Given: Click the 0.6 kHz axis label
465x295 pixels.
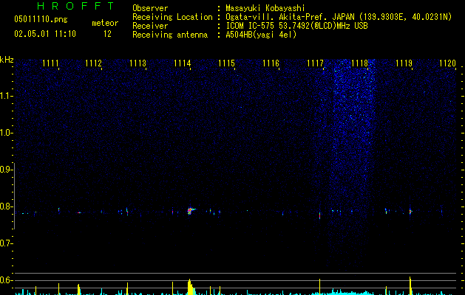Looking at the screenshot, I should point(6,280).
